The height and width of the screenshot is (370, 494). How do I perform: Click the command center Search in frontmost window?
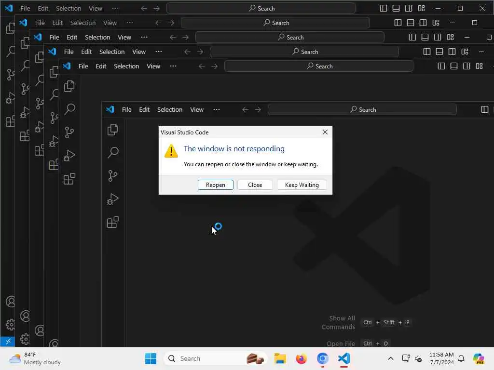pos(362,109)
